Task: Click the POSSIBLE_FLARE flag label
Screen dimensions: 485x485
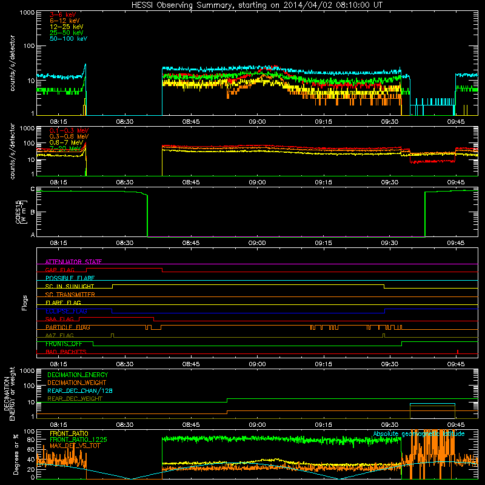Action: [70, 278]
